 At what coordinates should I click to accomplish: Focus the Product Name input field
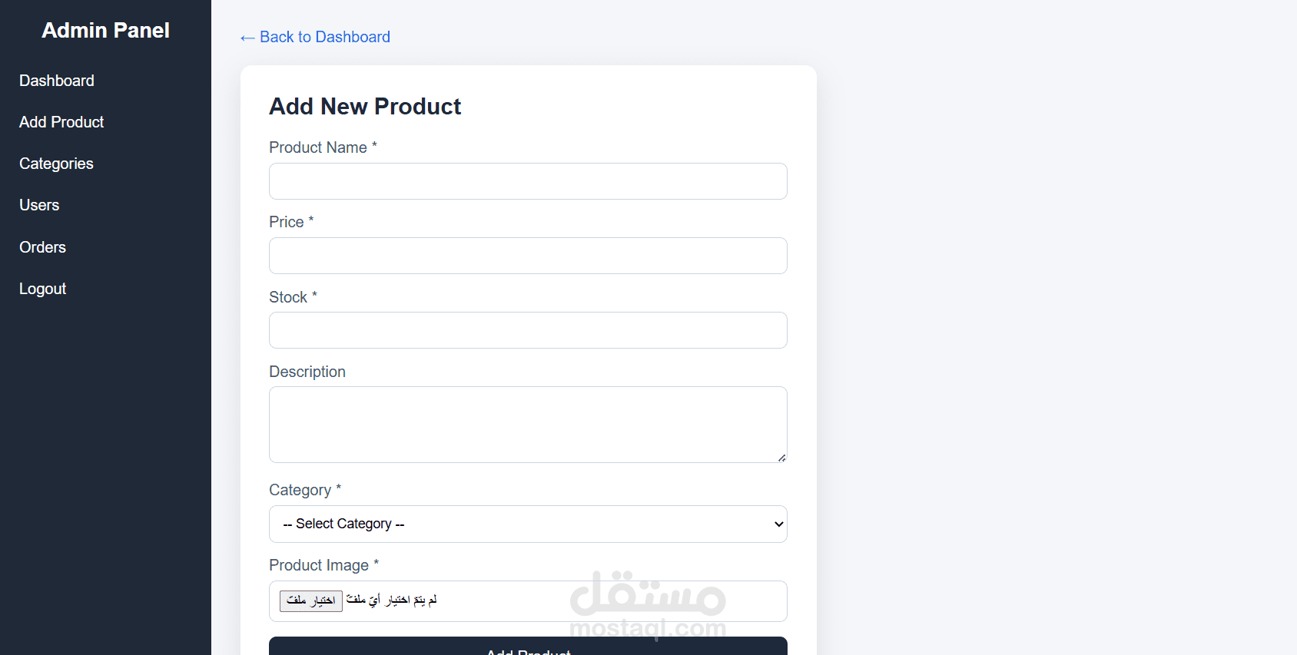528,181
